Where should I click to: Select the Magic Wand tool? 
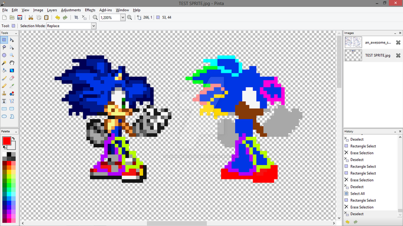(4, 63)
